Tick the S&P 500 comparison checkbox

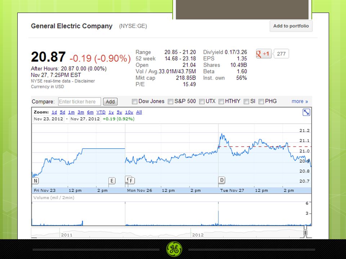click(170, 101)
